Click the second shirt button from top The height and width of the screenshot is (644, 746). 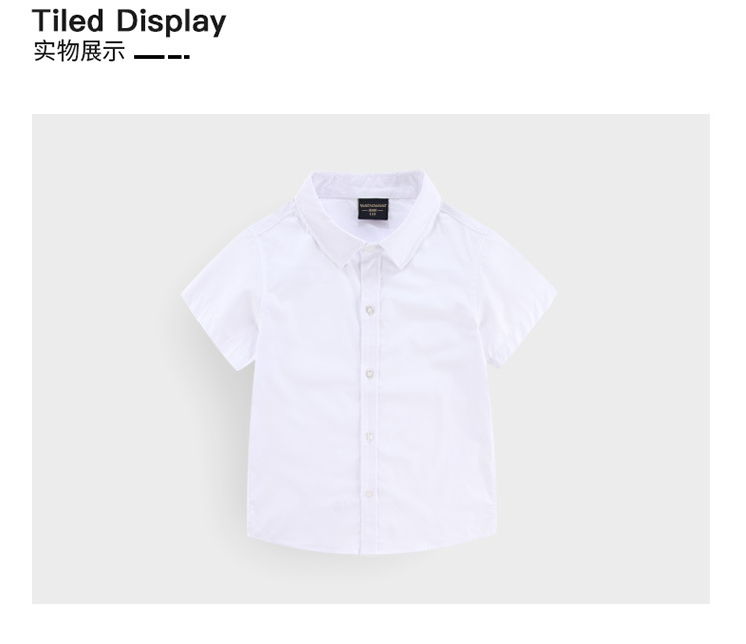[x=370, y=310]
